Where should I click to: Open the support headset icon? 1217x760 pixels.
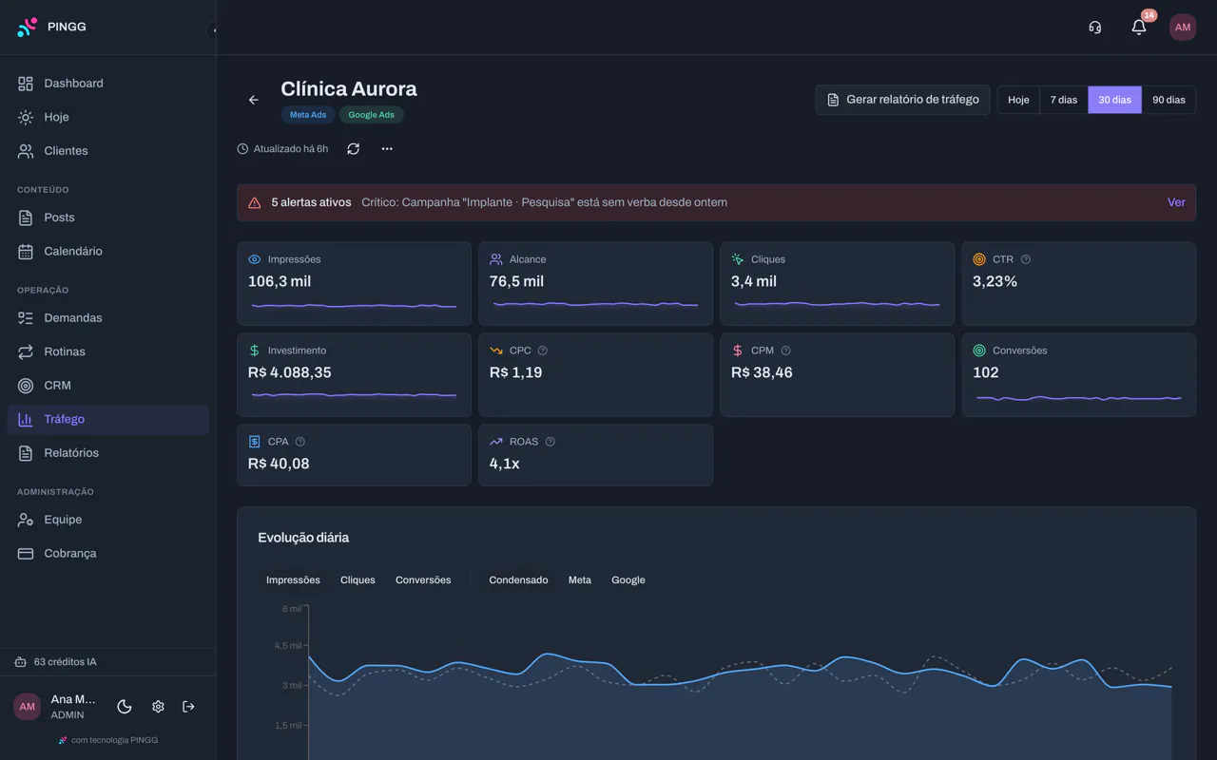tap(1094, 28)
